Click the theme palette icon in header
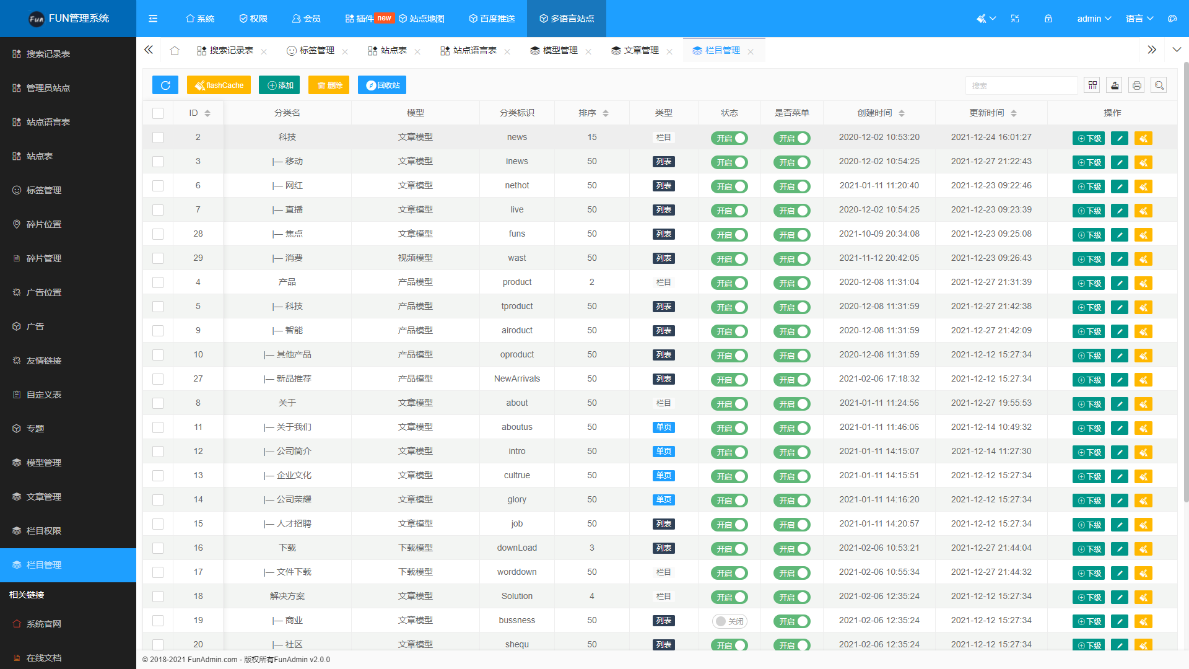Viewport: 1189px width, 669px height. click(1172, 19)
